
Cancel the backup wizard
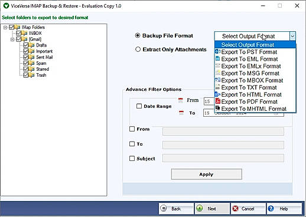(248, 209)
